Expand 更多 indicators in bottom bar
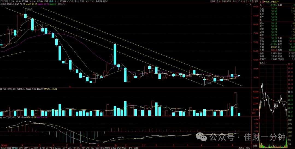The image size is (295, 149). (x=131, y=148)
